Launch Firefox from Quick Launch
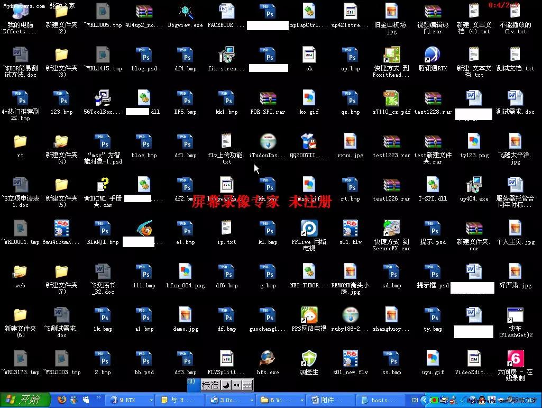The height and width of the screenshot is (408, 542). click(62, 400)
